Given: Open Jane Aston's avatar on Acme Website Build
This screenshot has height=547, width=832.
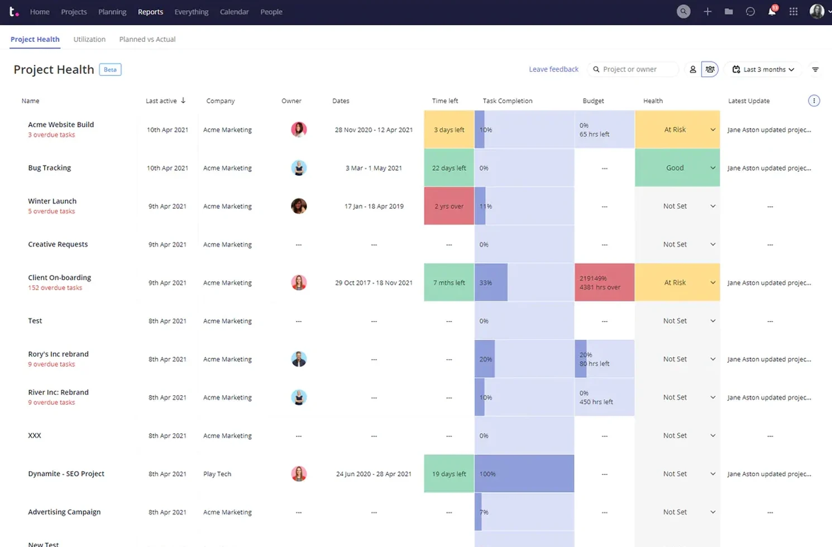Looking at the screenshot, I should pyautogui.click(x=299, y=129).
